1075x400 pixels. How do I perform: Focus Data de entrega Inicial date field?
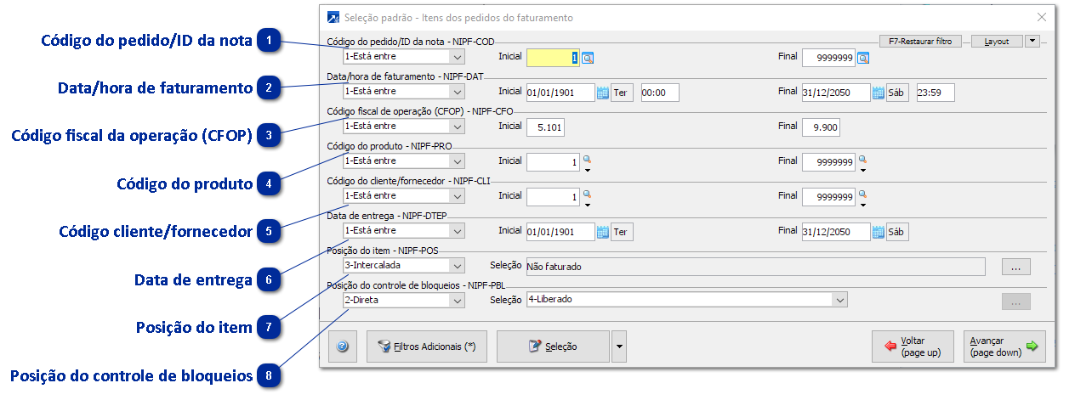[x=560, y=232]
